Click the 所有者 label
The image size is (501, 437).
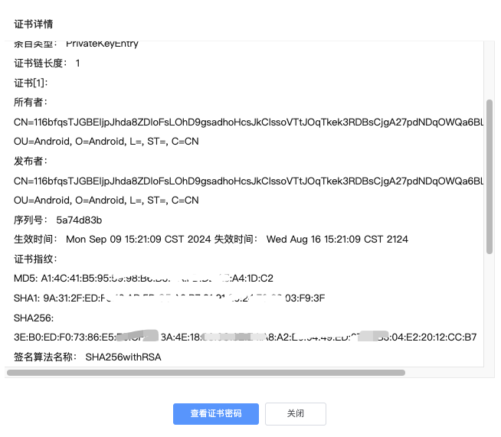[31, 103]
